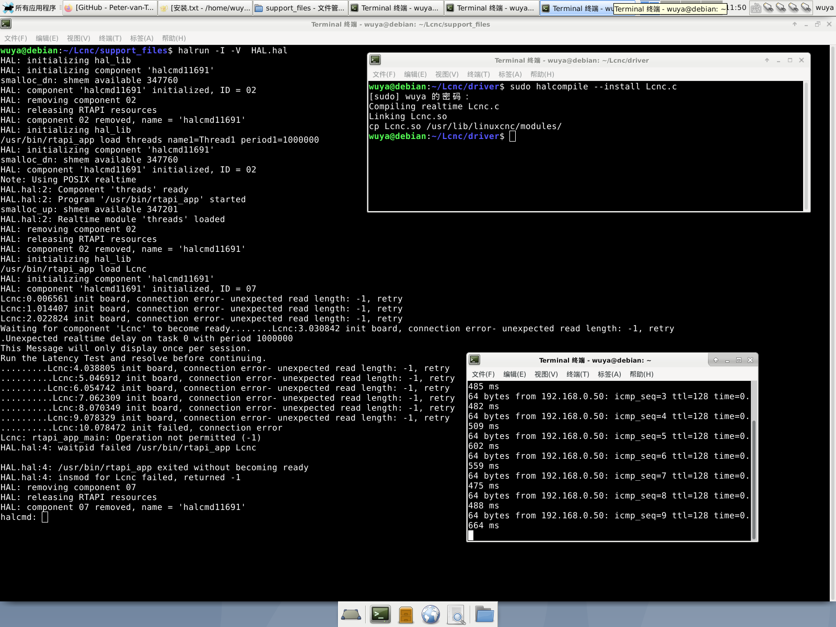The image size is (836, 627).
Task: Open 视图(V) menu in the ping terminal window
Action: (546, 374)
